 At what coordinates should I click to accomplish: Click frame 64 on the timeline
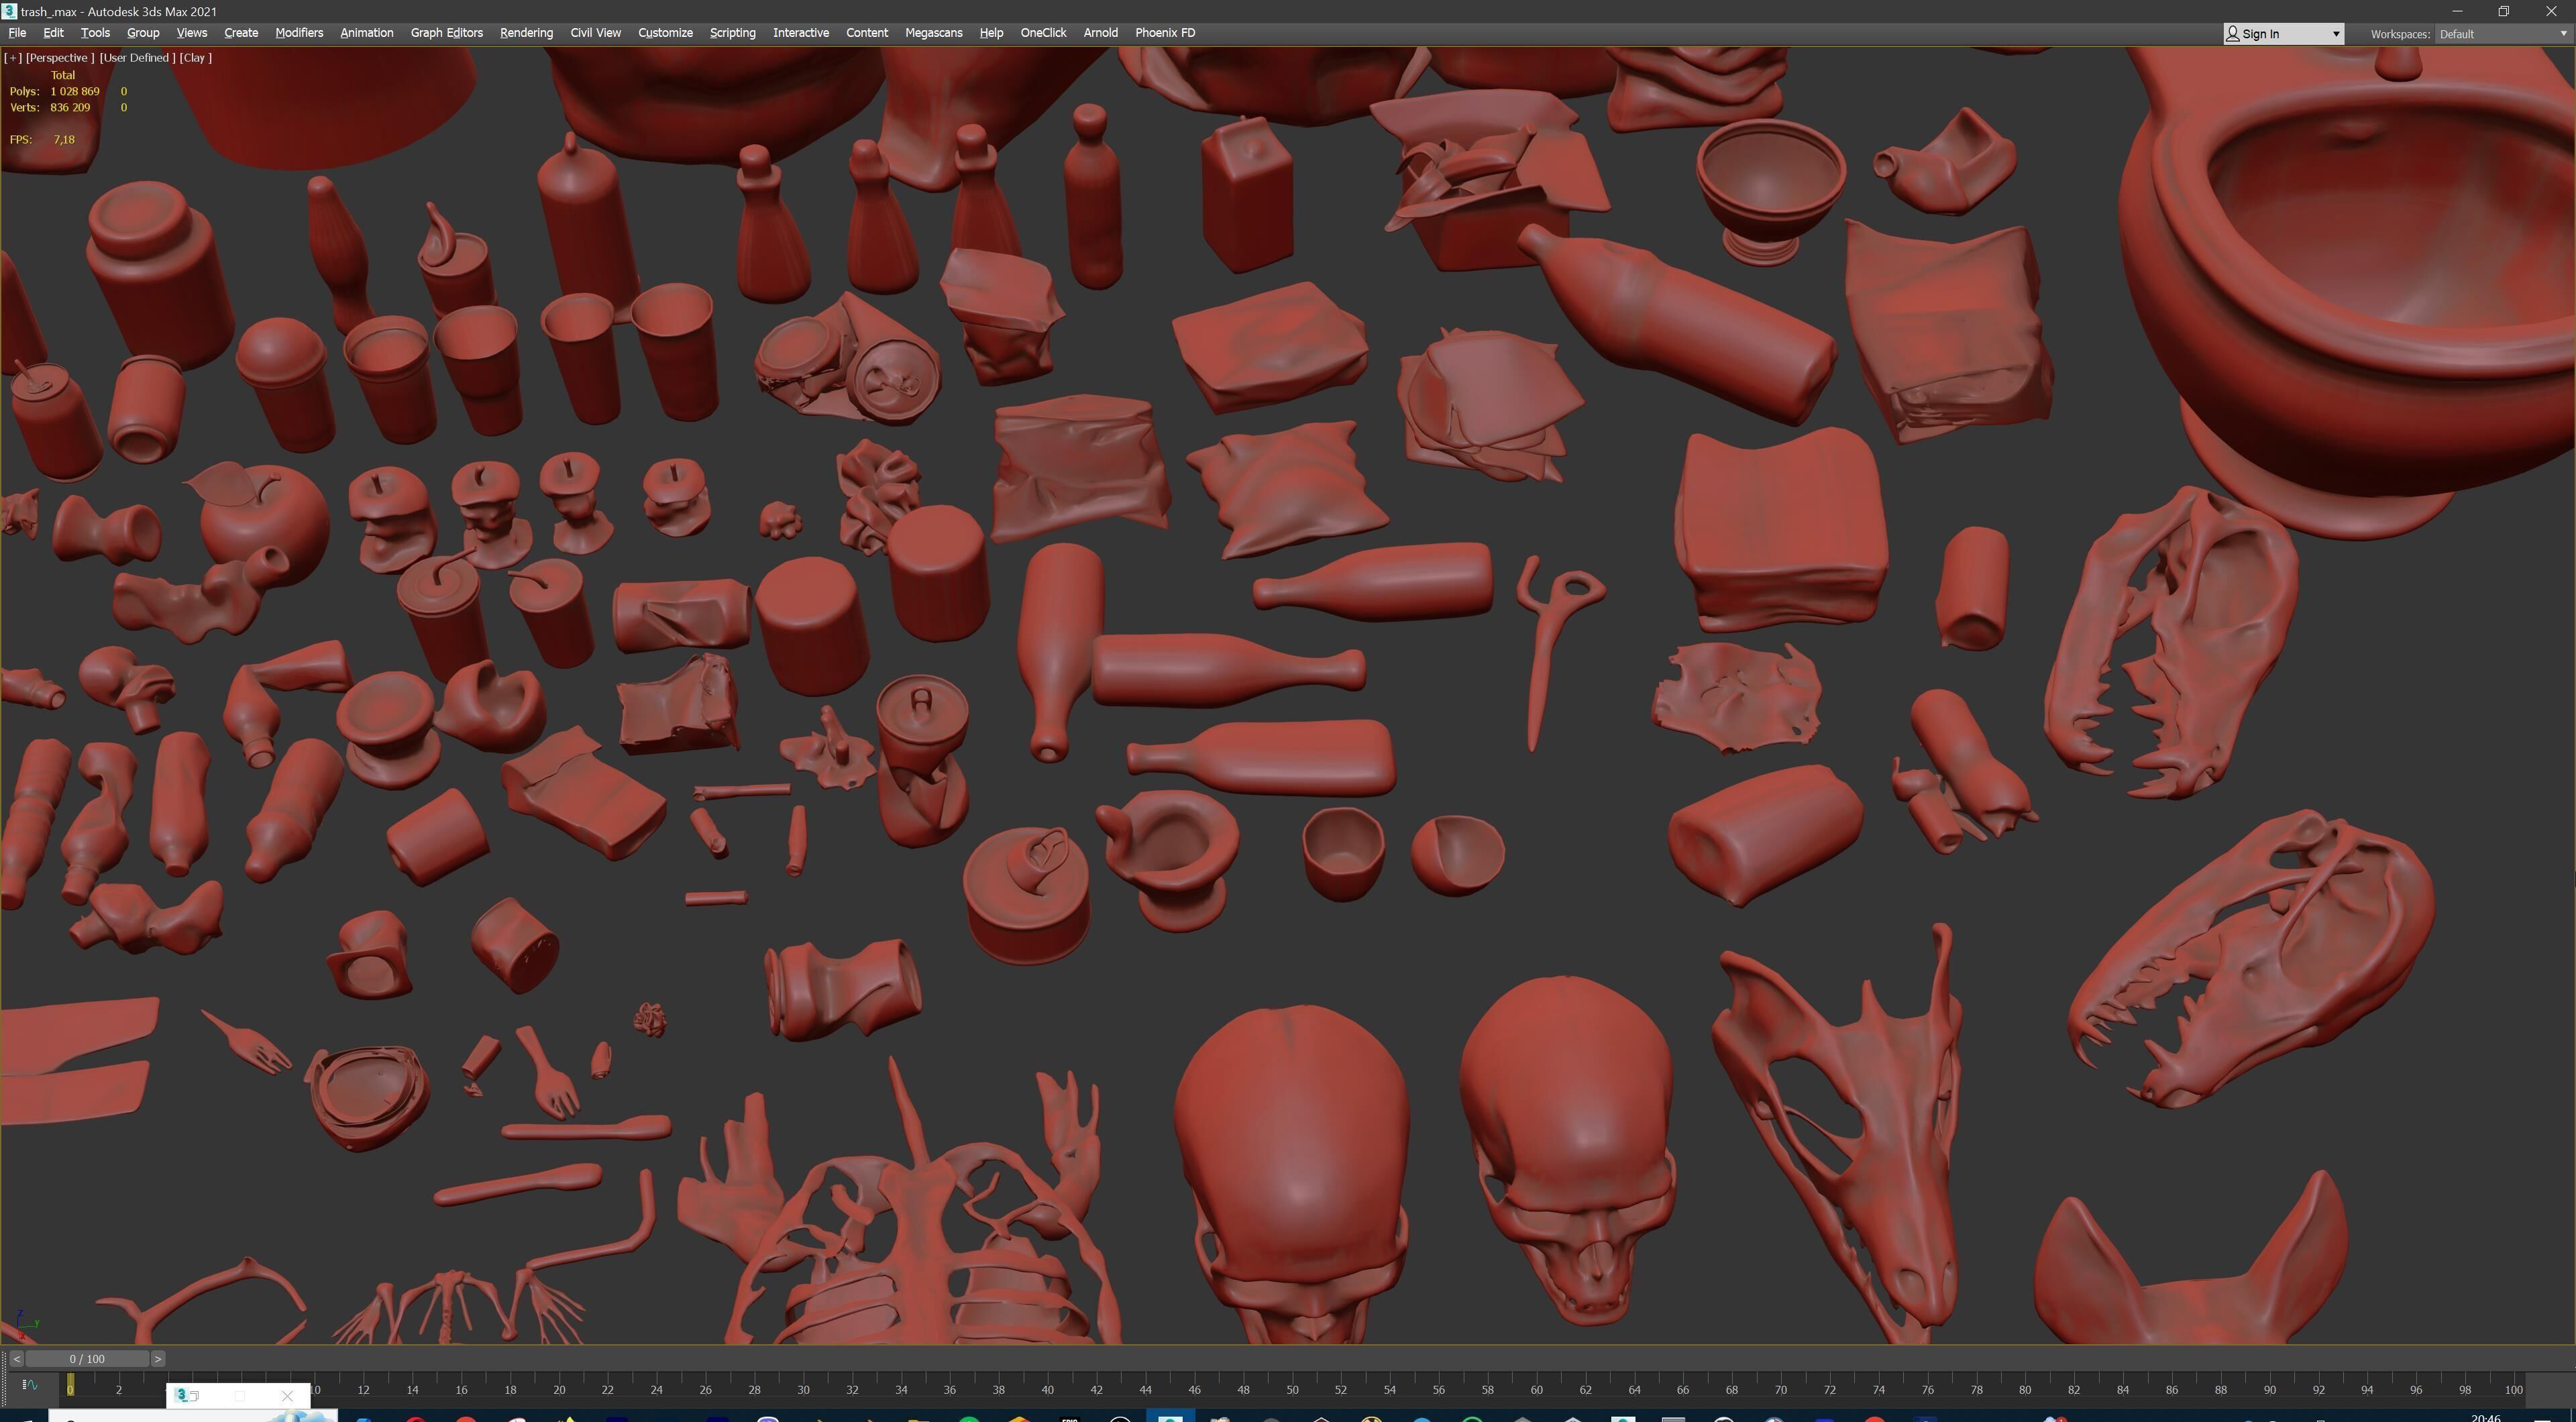pos(1634,1390)
